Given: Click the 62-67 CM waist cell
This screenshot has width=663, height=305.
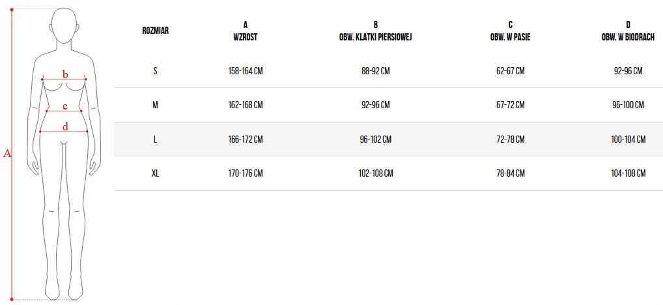Looking at the screenshot, I should point(510,71).
